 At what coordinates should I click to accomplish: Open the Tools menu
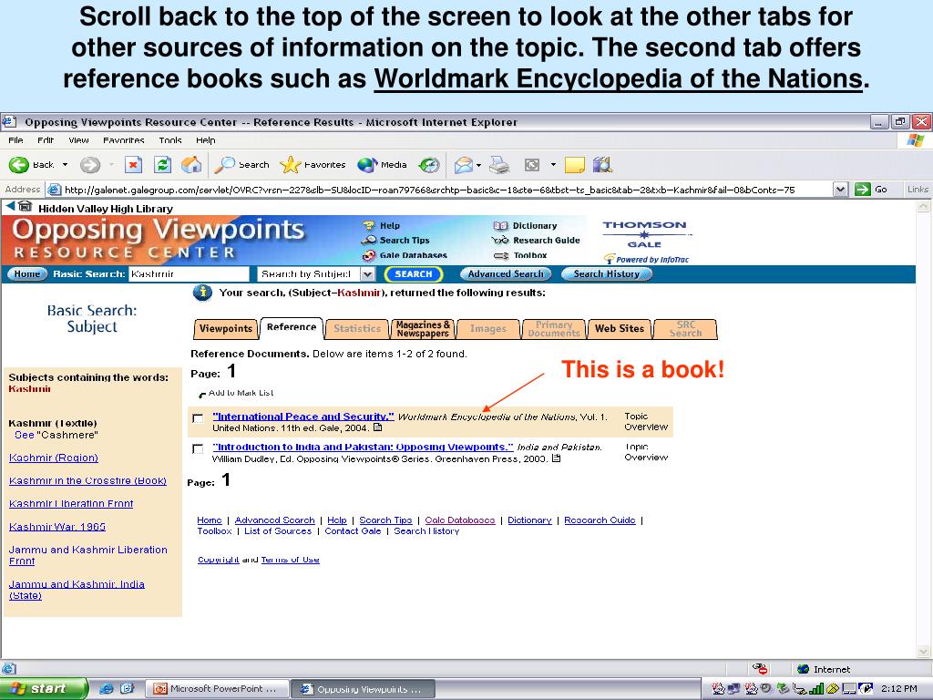click(x=170, y=140)
